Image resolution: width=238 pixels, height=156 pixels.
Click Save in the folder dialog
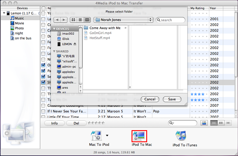click(172, 99)
